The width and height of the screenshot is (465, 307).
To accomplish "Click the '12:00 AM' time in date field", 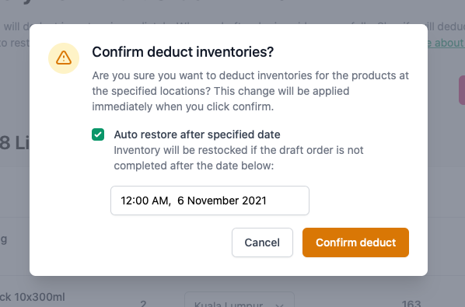I will pos(145,201).
